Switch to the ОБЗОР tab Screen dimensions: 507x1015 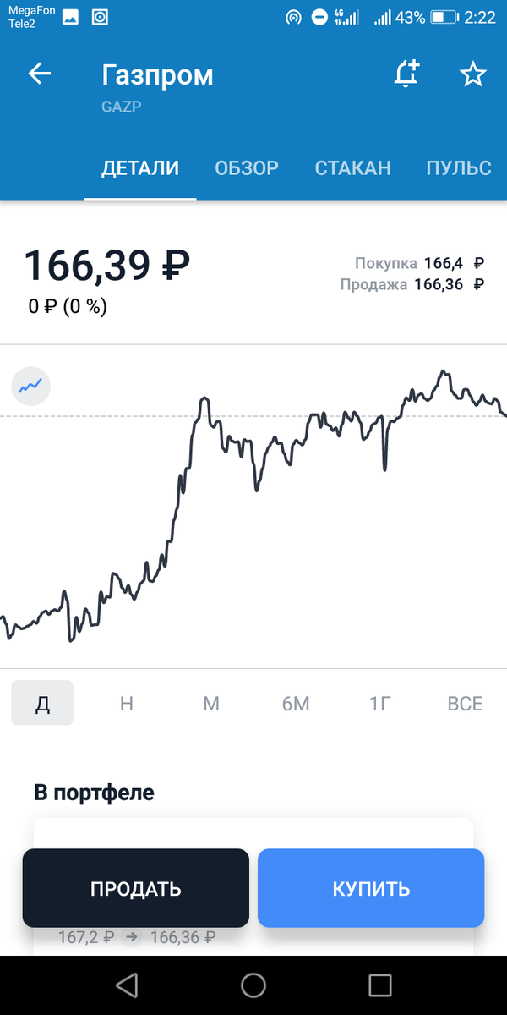(247, 167)
